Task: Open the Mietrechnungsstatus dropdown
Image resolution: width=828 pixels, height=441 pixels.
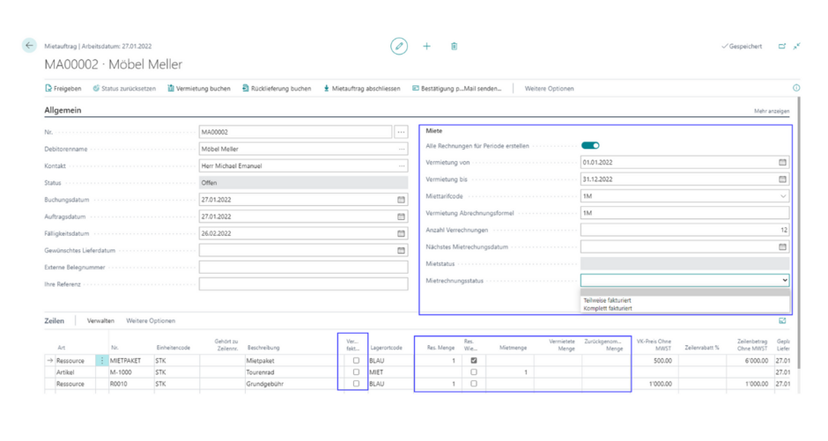Action: pos(784,281)
